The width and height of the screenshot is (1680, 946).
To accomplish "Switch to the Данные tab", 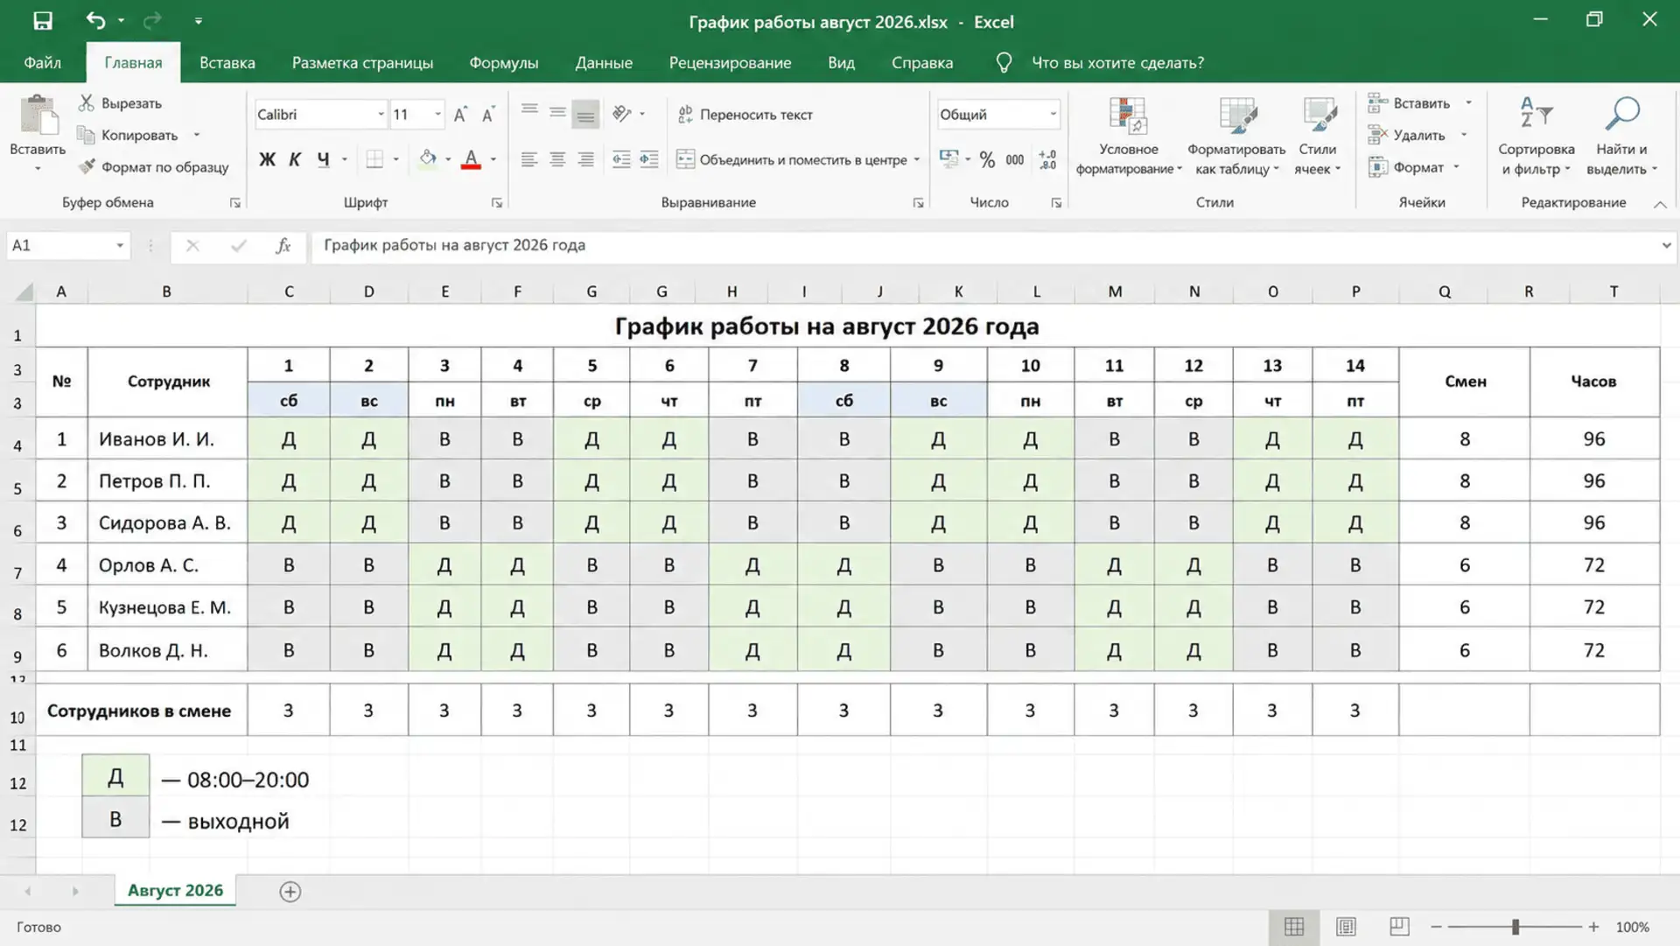I will [x=604, y=63].
